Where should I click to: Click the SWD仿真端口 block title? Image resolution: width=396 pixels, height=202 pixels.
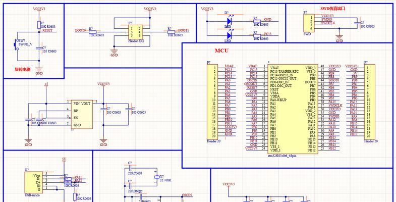pyautogui.click(x=332, y=9)
